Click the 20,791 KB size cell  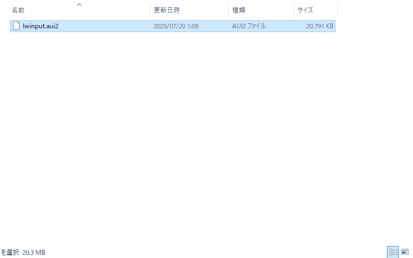319,26
